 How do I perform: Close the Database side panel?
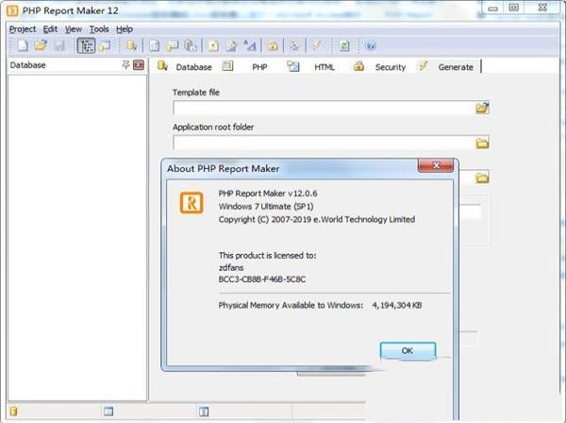pos(139,64)
